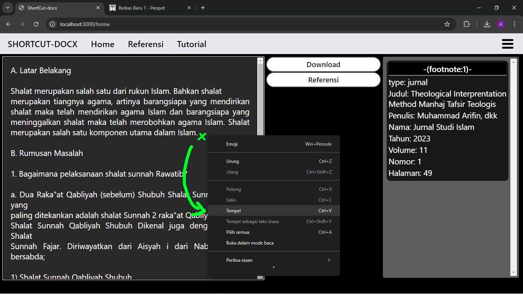Click 'Volume: 11' line

pos(408,150)
